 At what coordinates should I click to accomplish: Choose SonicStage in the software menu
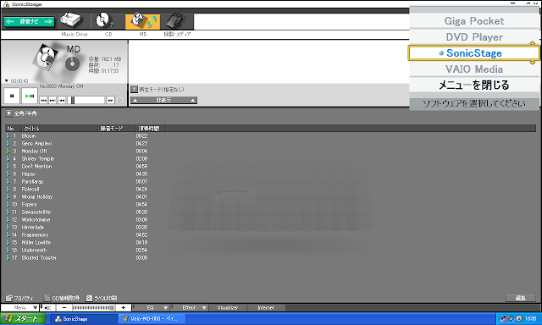click(x=473, y=53)
